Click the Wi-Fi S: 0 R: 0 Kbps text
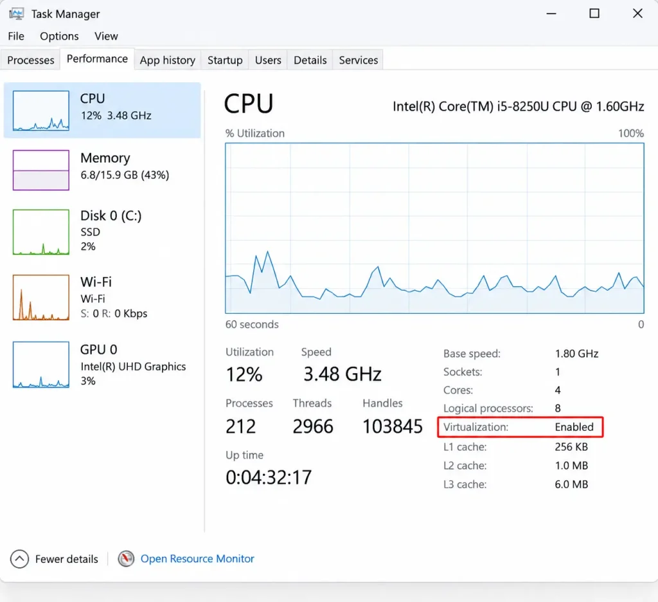The height and width of the screenshot is (602, 658). (114, 314)
